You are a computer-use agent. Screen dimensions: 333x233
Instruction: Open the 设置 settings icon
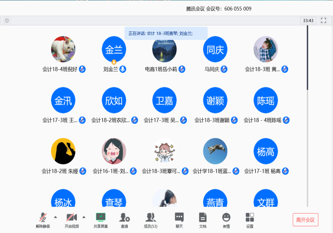click(250, 218)
